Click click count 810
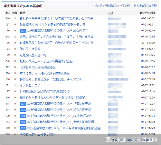161x145 pixels. click(7, 18)
